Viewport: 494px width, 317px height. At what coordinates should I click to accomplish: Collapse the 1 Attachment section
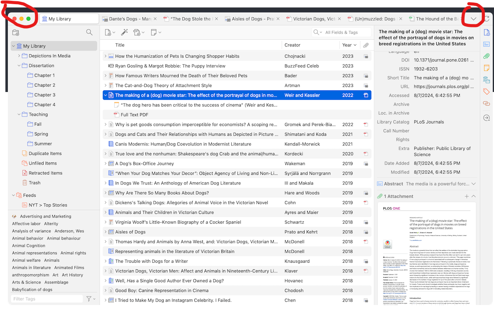pos(474,196)
